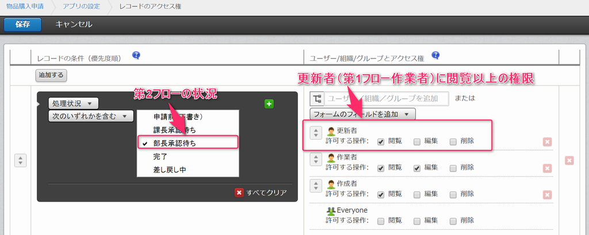This screenshot has height=235, width=589.
Task: Click the Everyone label
Action: click(353, 210)
